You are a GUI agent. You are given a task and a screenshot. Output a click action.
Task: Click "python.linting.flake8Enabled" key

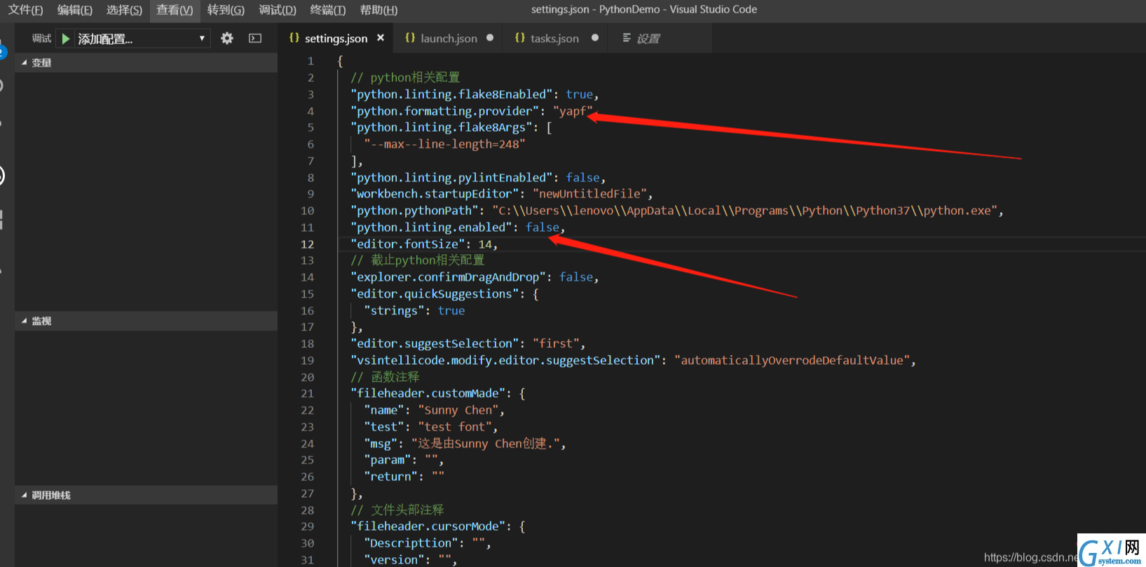coord(451,94)
